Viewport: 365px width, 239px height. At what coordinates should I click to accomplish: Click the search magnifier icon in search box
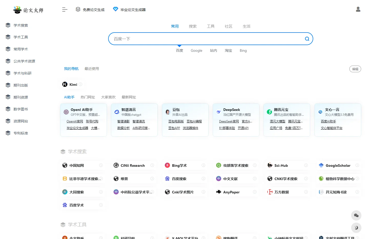pos(307,39)
